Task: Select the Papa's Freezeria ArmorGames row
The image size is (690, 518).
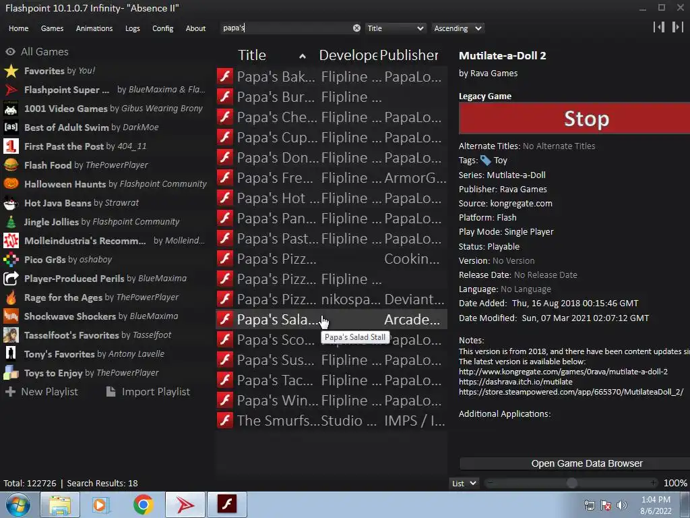Action: 332,178
